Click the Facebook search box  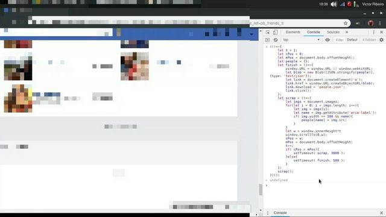[56, 32]
